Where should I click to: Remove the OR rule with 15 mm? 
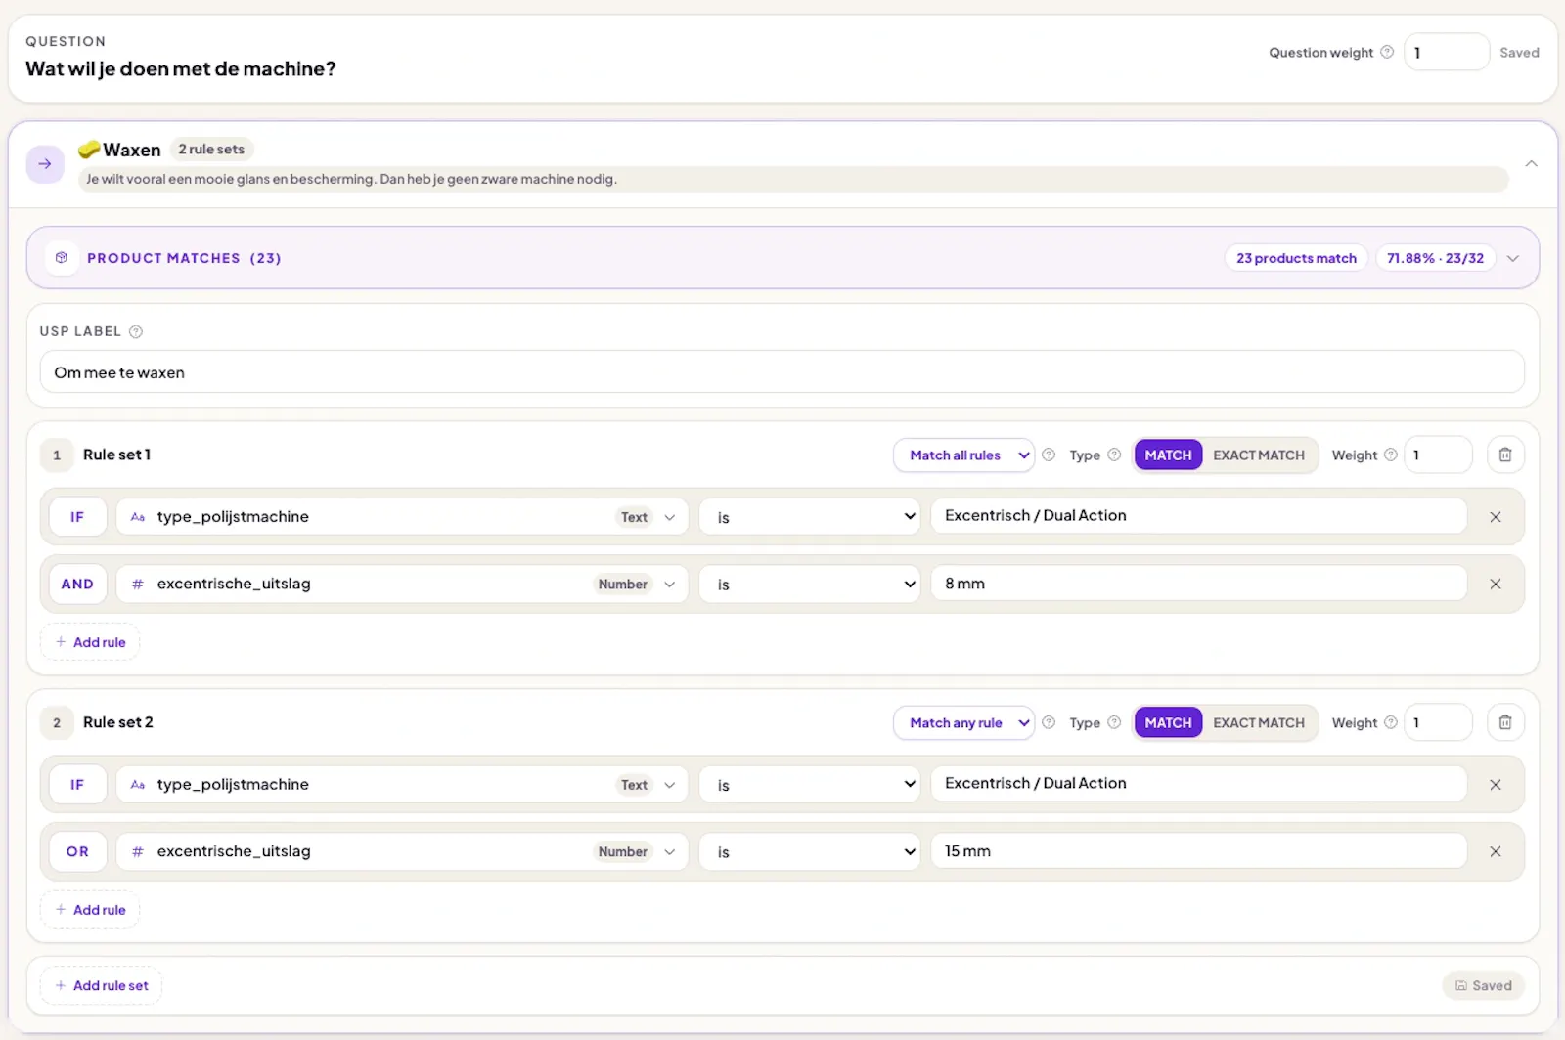(x=1495, y=852)
